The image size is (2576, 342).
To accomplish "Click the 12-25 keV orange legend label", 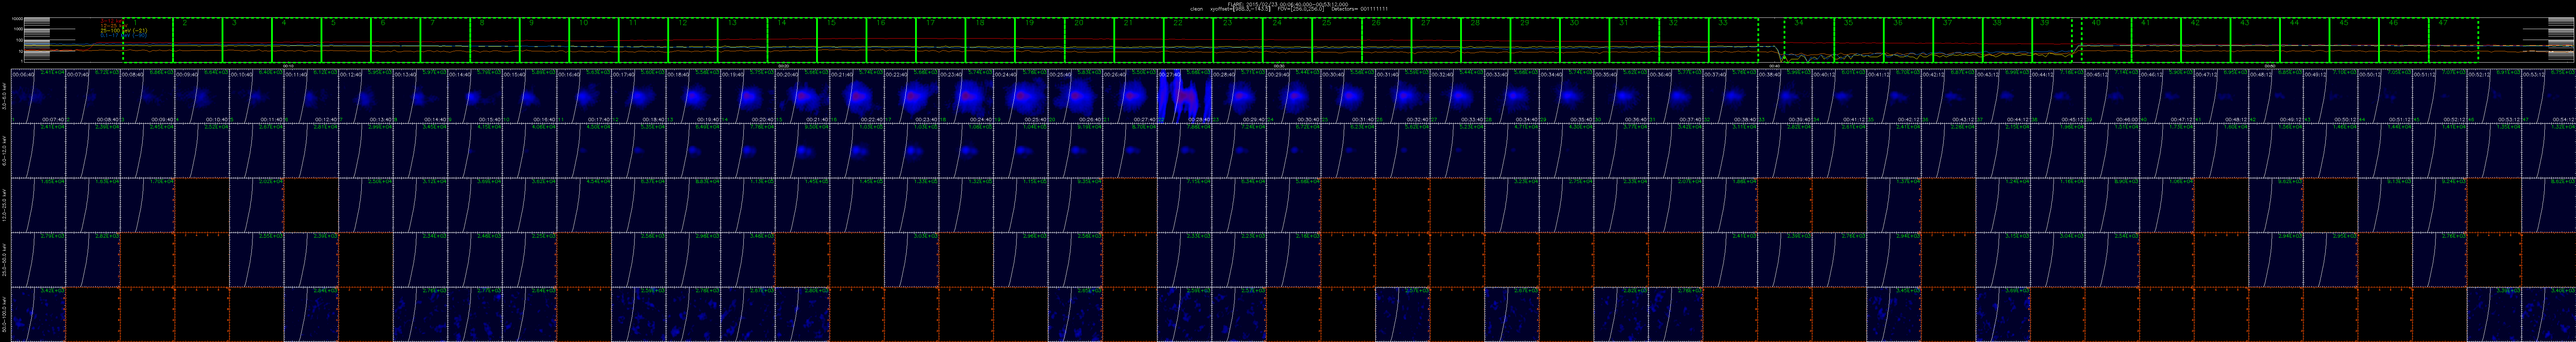I will click(x=114, y=26).
